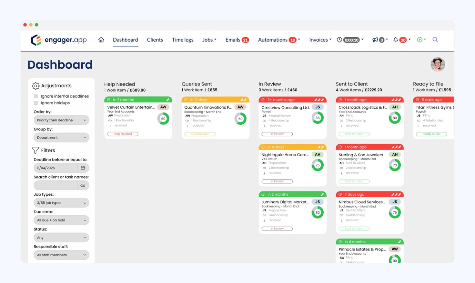Click JS staff badge on Crestview Consulting card

pos(318,107)
